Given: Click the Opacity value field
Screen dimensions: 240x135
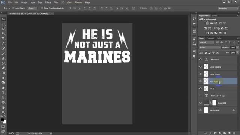Looking at the screenshot, I should (x=233, y=48).
